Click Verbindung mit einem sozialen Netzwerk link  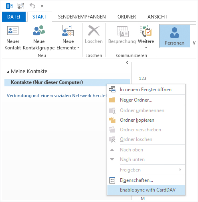(x=57, y=96)
